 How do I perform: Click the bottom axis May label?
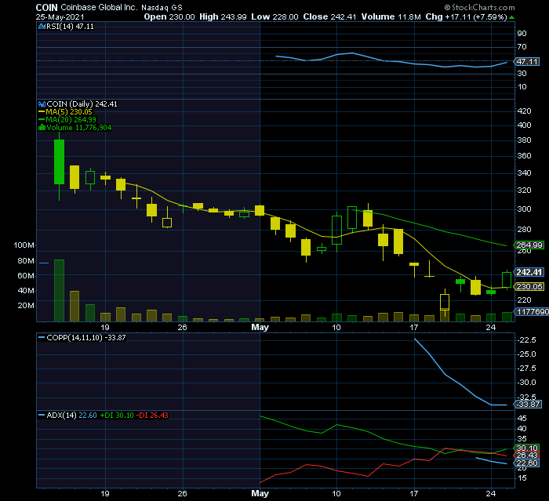[260, 493]
